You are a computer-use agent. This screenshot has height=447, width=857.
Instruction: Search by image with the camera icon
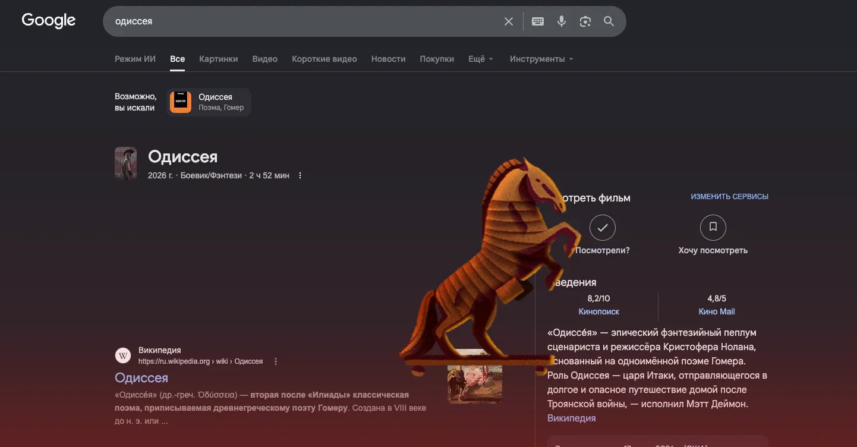pos(585,21)
